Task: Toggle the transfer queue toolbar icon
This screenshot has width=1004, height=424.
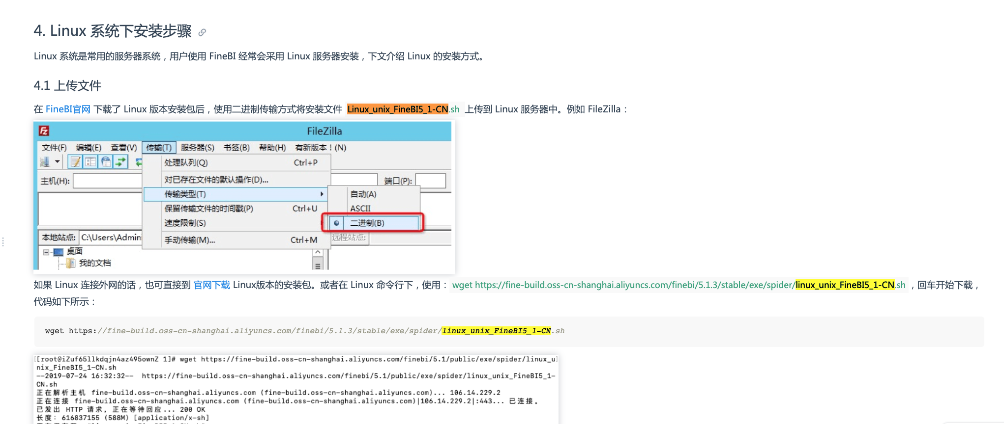Action: coord(120,161)
